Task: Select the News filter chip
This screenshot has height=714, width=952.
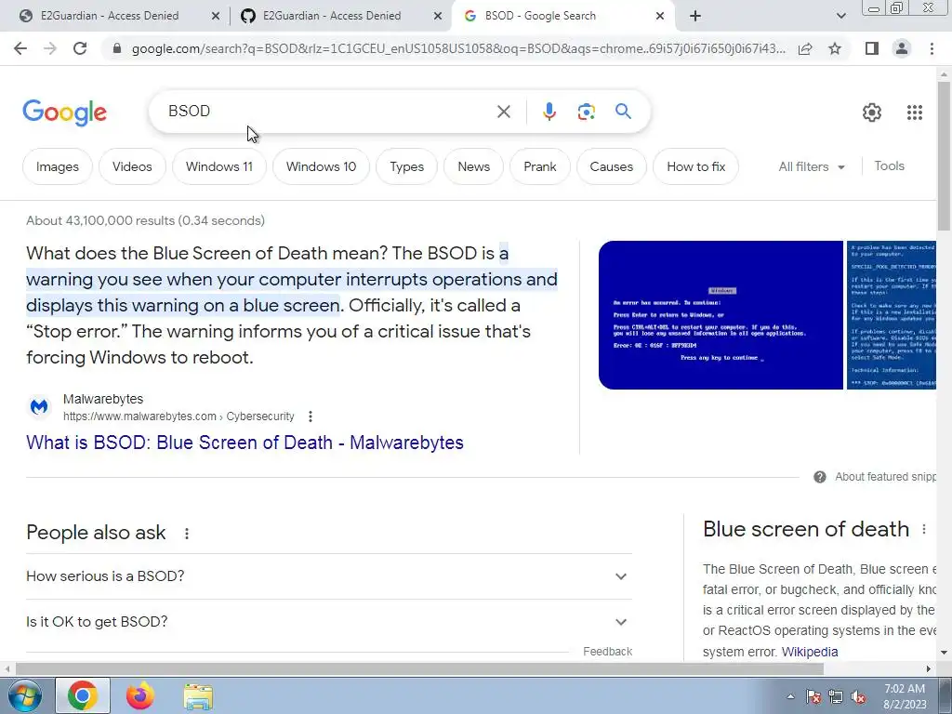Action: click(x=473, y=166)
